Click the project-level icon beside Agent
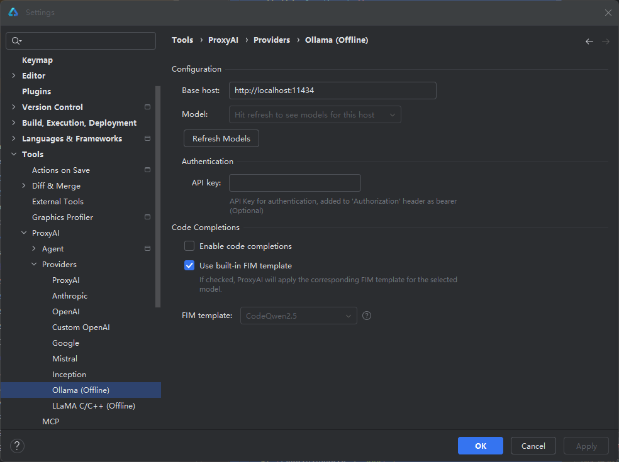 pyautogui.click(x=148, y=248)
